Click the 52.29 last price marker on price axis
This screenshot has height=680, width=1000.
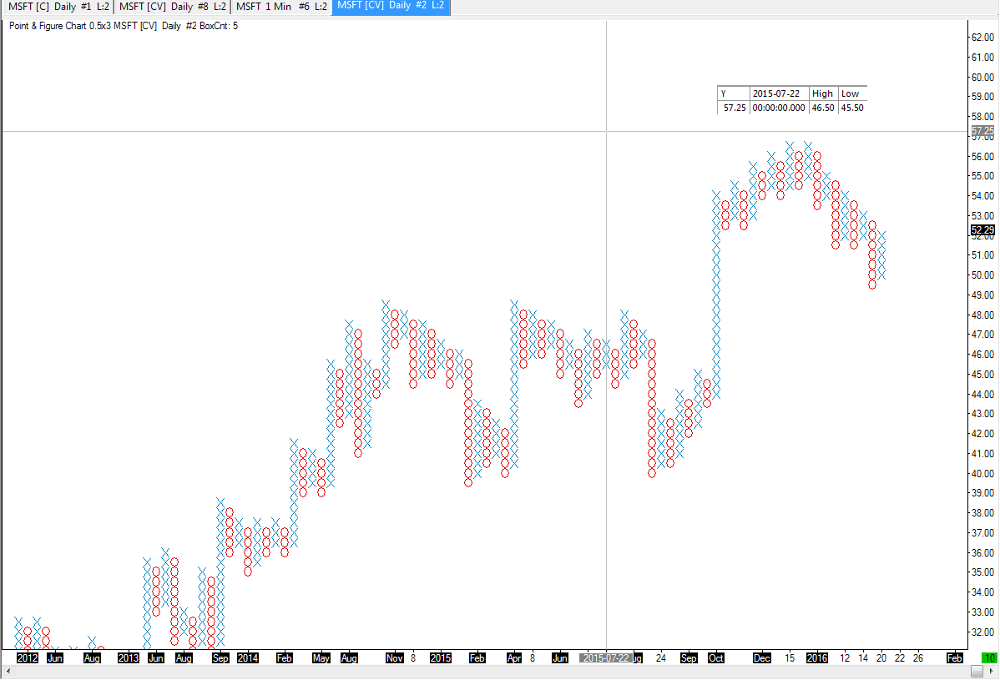point(982,230)
